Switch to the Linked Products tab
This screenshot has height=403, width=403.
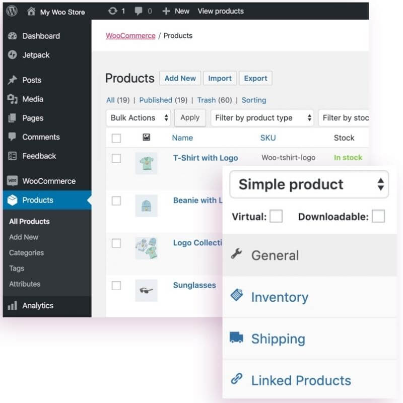pyautogui.click(x=309, y=380)
